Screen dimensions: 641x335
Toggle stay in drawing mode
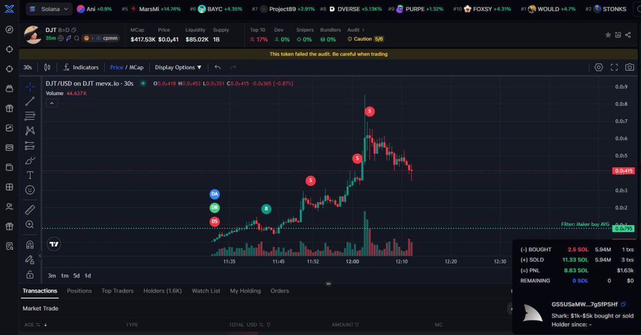point(30,260)
